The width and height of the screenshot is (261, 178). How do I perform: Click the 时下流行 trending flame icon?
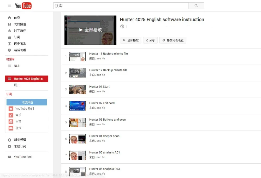click(10, 31)
